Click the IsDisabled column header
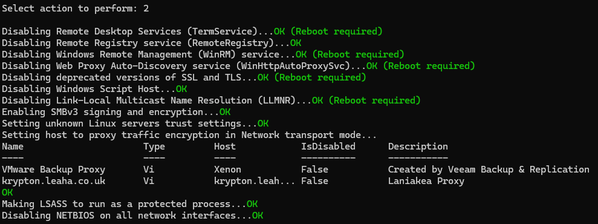598x224 pixels. coord(328,146)
